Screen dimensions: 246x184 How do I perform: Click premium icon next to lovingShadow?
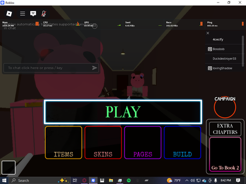(x=210, y=68)
